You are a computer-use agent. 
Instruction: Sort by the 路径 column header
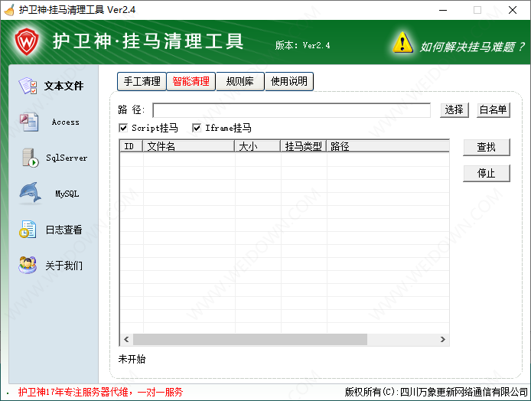[x=388, y=146]
